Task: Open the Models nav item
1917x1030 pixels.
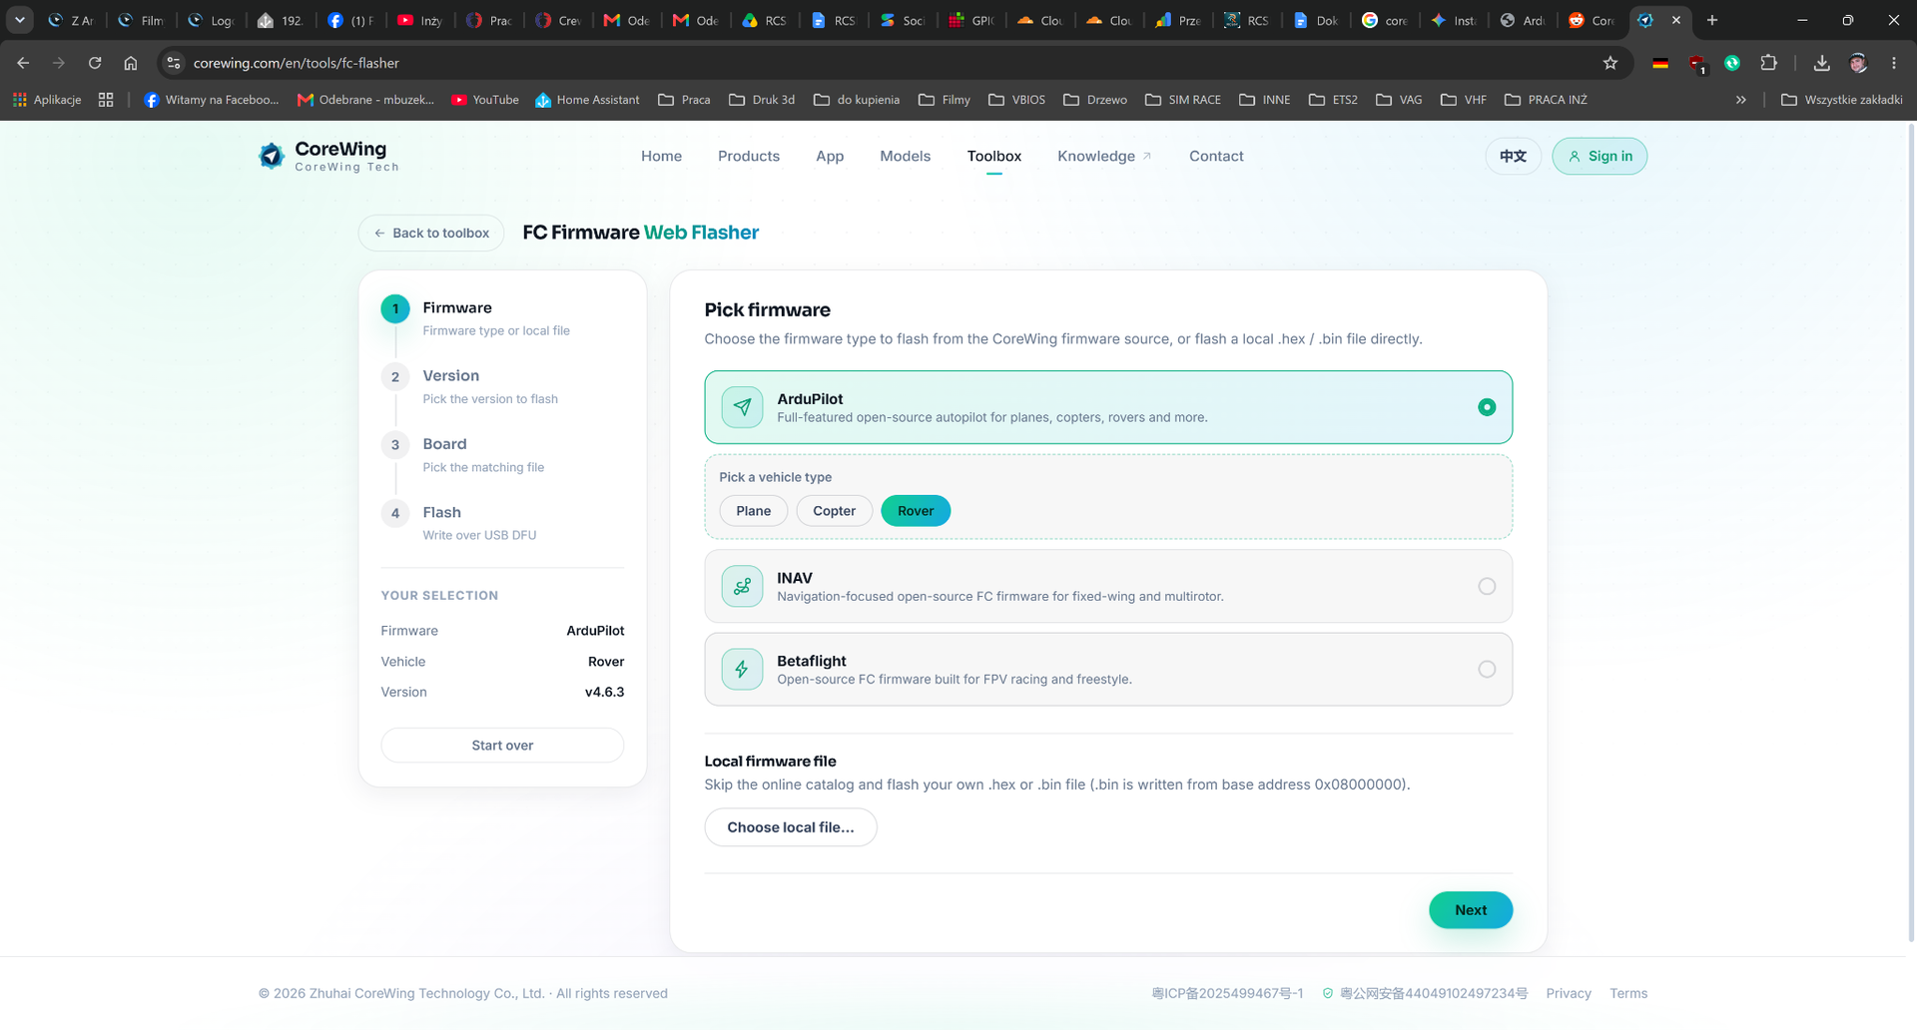Action: [x=906, y=156]
